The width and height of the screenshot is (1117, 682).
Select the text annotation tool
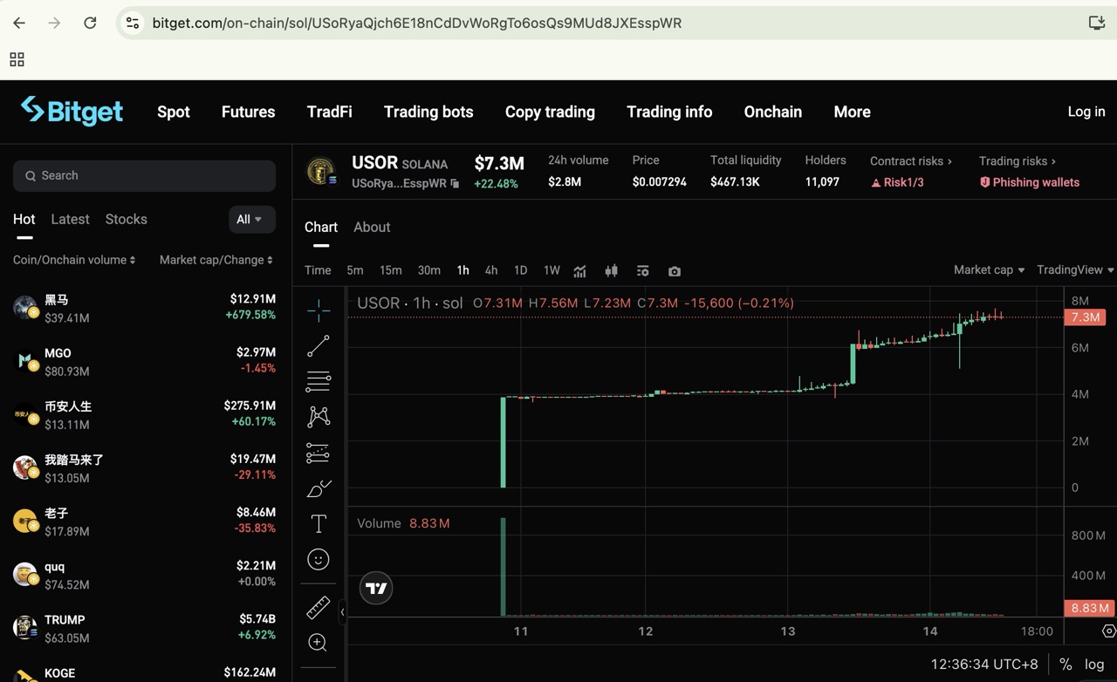click(318, 523)
